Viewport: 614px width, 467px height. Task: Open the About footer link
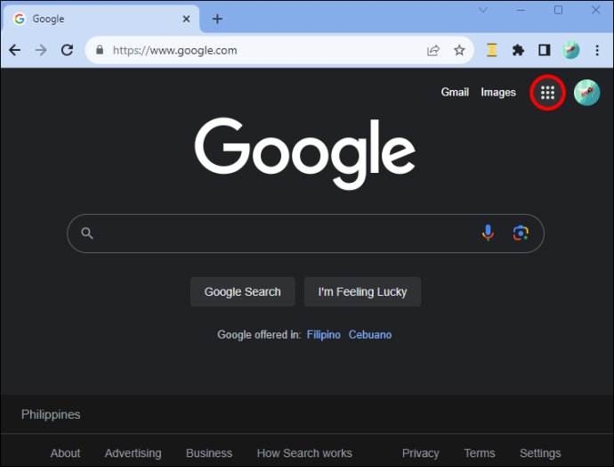click(x=65, y=454)
